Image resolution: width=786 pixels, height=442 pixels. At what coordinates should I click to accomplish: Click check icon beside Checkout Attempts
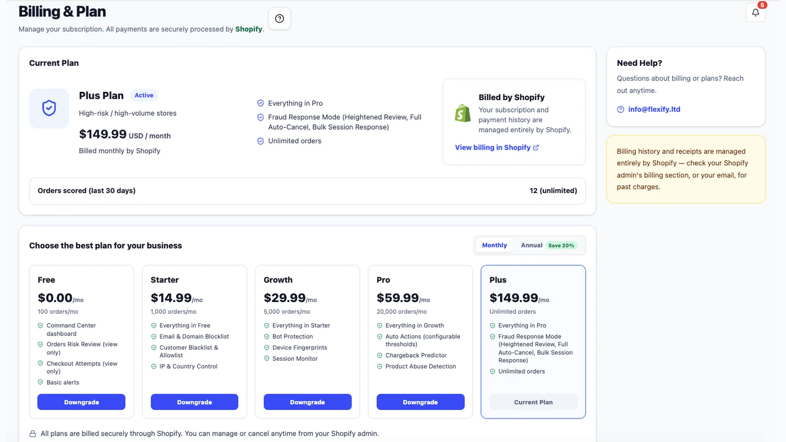coord(40,363)
